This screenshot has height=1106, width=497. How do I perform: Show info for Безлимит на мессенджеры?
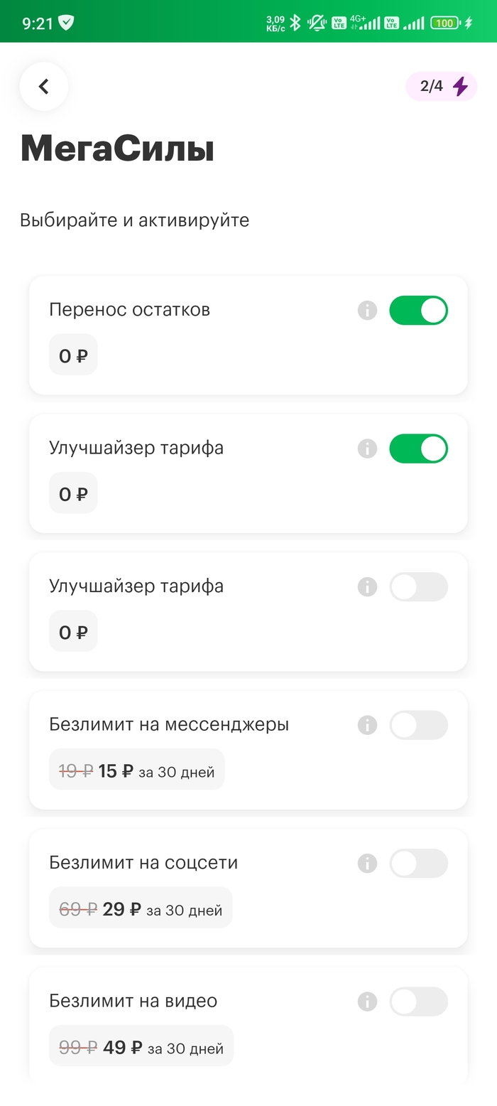(367, 725)
